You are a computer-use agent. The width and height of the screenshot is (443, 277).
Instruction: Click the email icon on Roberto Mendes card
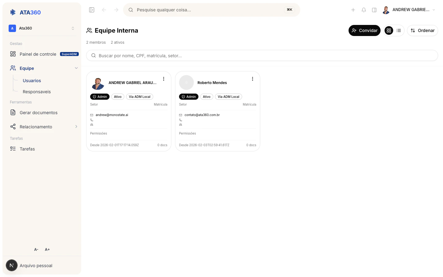click(x=180, y=115)
